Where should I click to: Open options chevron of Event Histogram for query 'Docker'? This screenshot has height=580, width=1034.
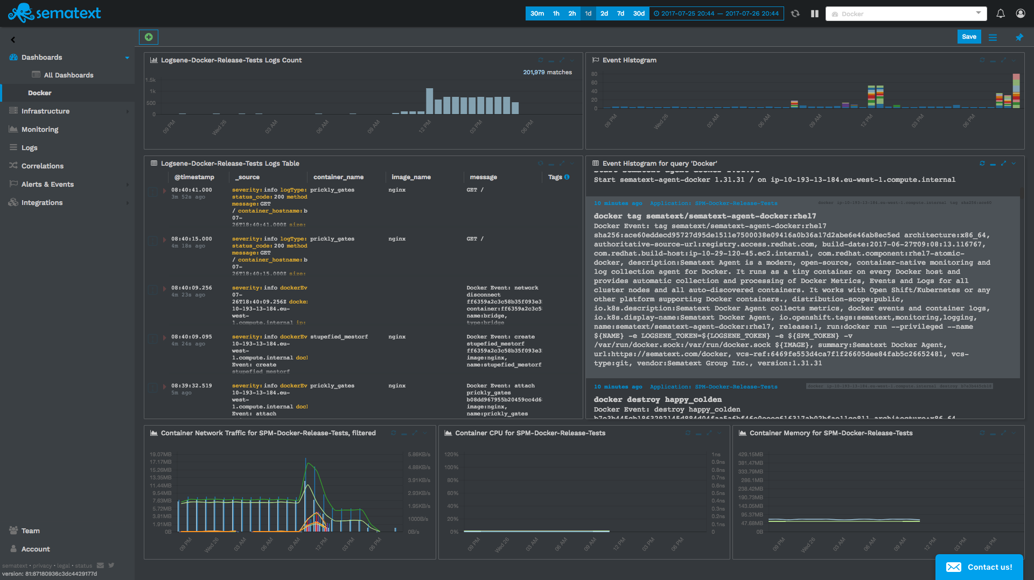point(1014,163)
